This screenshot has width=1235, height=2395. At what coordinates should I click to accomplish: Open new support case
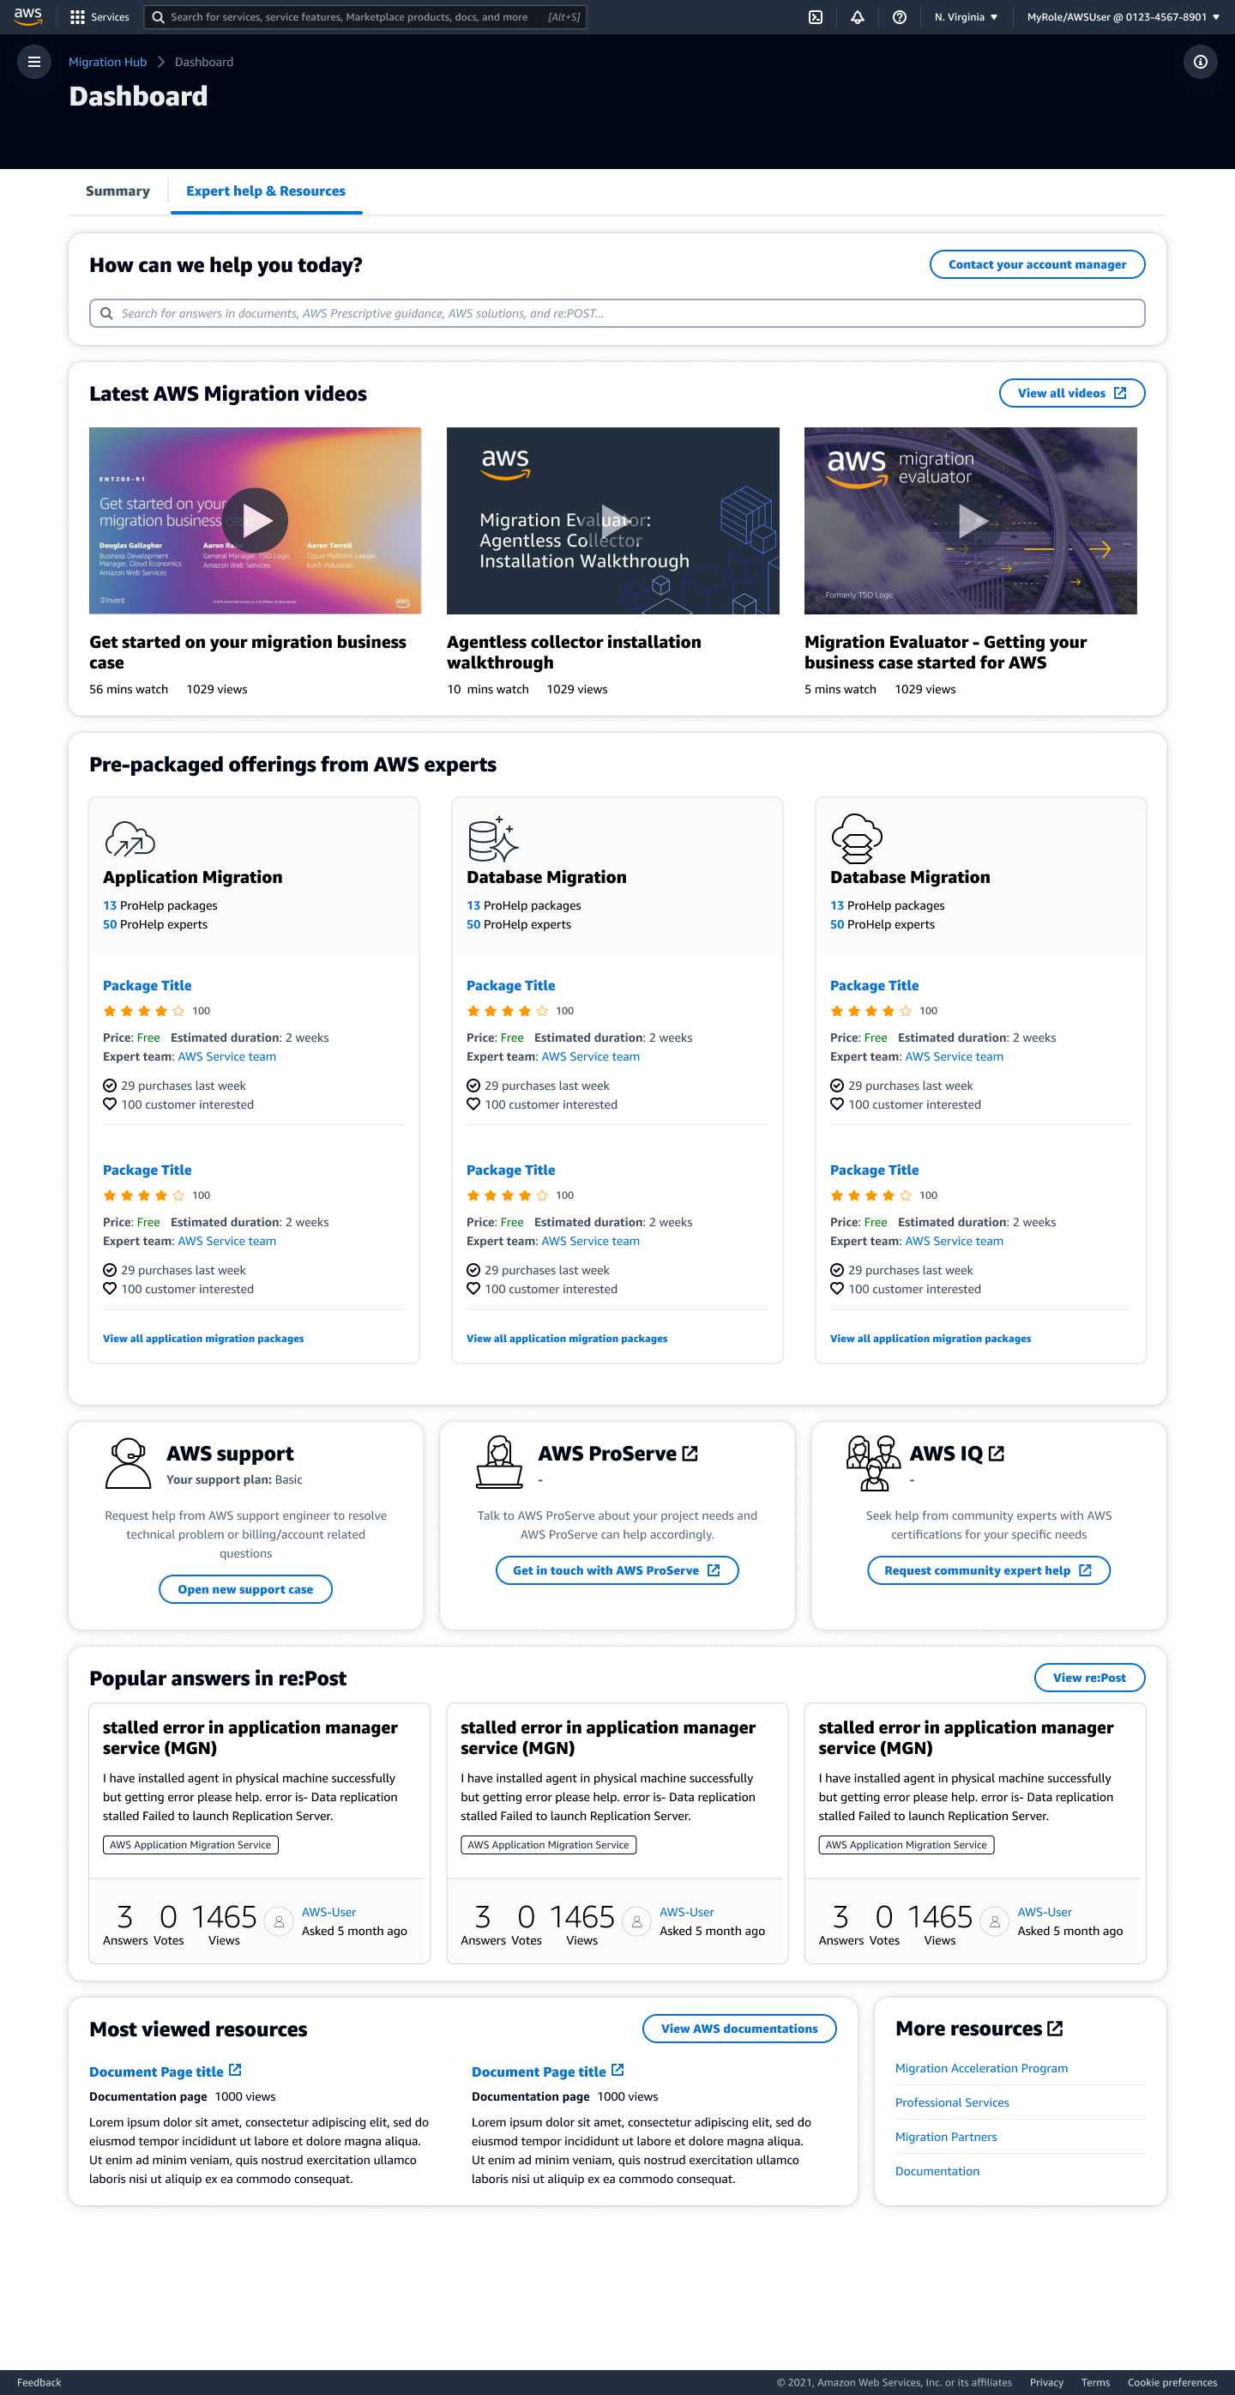click(x=245, y=1589)
